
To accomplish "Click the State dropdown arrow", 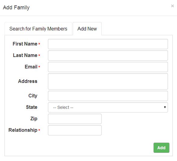I will coord(165,107).
